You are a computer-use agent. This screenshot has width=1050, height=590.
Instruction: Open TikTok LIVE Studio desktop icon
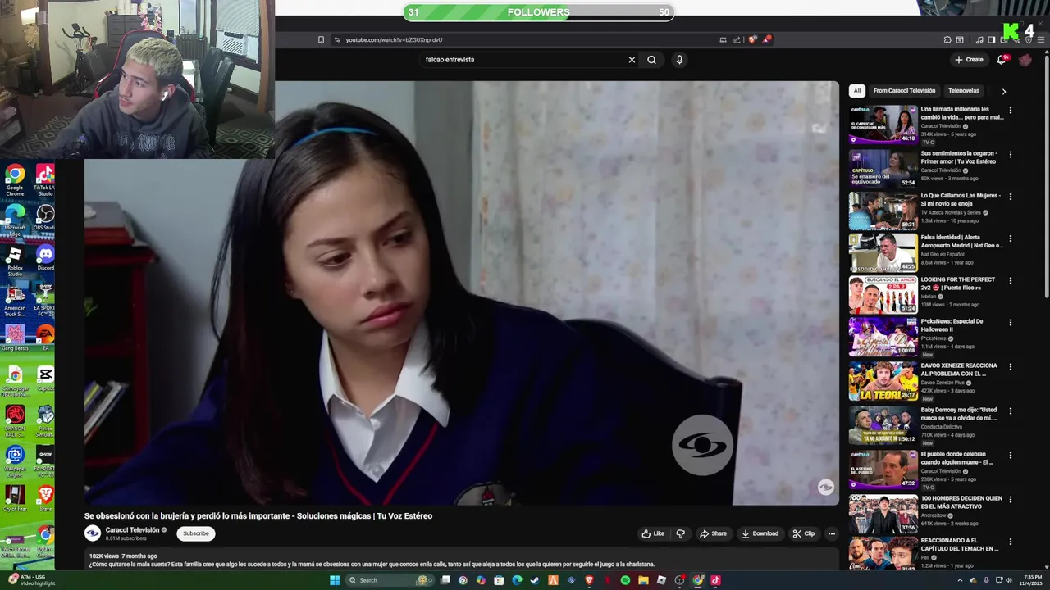coord(44,179)
